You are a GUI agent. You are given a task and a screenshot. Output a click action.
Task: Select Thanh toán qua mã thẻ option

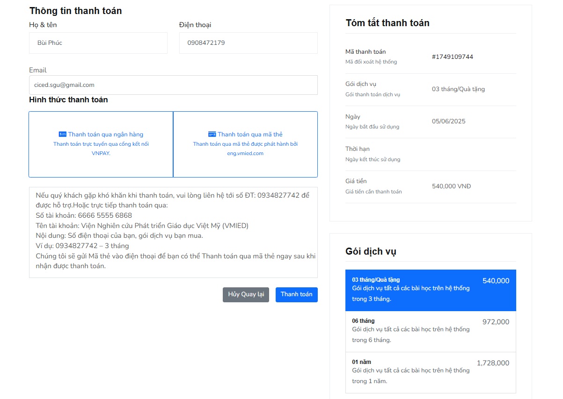[245, 144]
